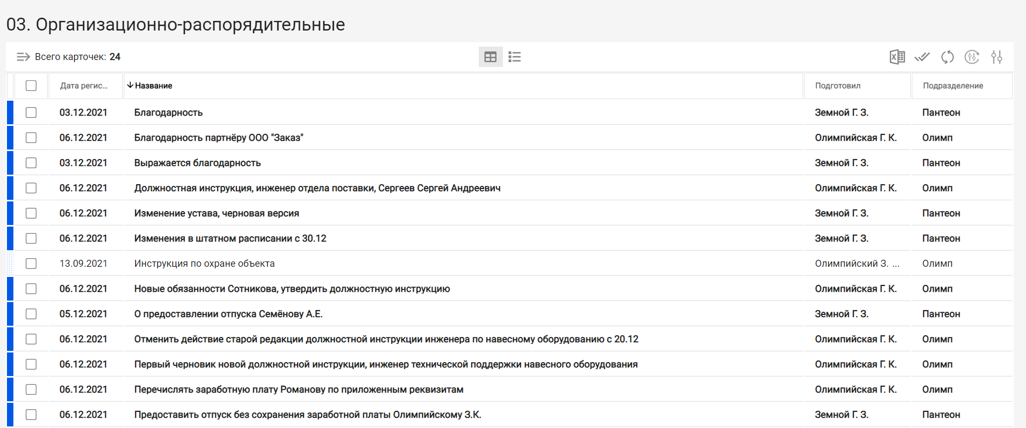Image resolution: width=1026 pixels, height=428 pixels.
Task: Open "Первый черновик новой должностной инструкции" card
Action: click(x=386, y=364)
